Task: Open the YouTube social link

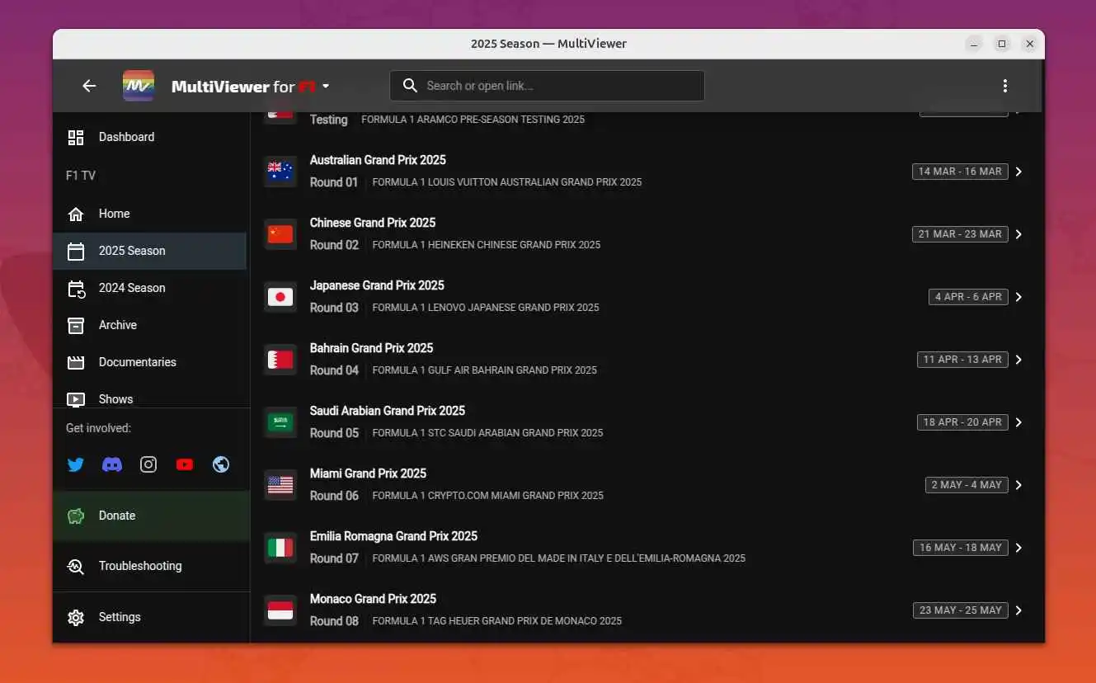Action: pyautogui.click(x=185, y=464)
